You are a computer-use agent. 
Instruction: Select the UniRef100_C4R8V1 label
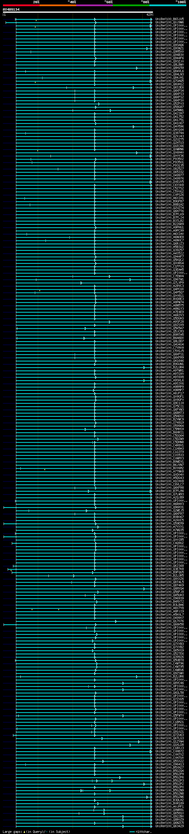(x=170, y=446)
